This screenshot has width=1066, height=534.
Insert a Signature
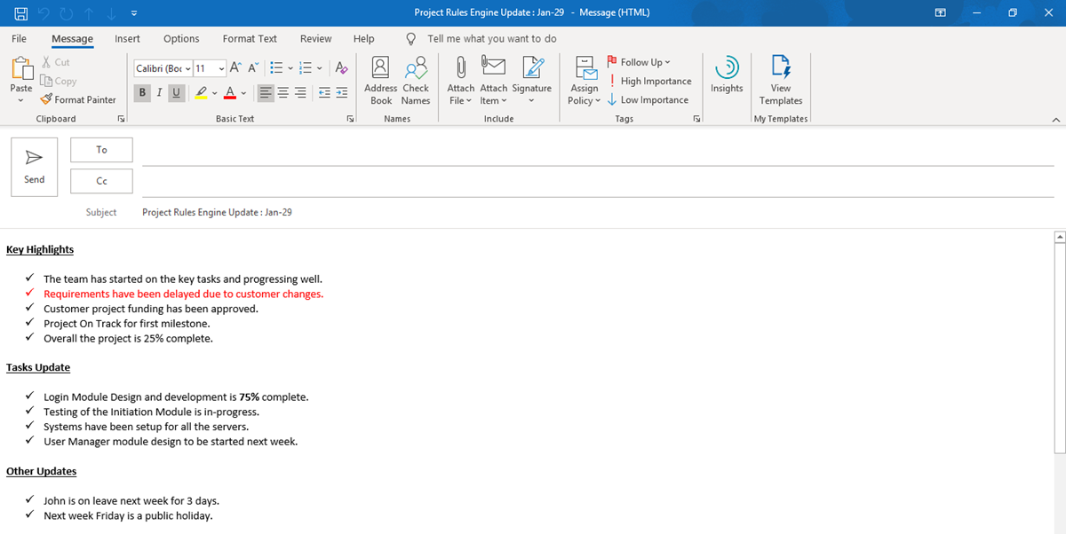[531, 80]
